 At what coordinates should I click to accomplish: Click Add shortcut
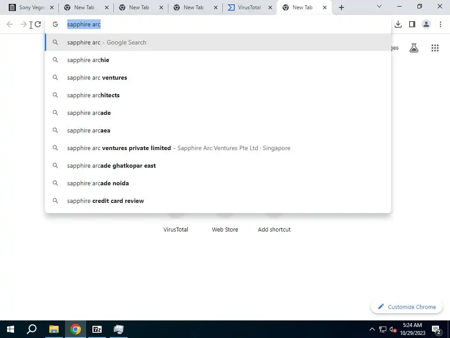274,229
